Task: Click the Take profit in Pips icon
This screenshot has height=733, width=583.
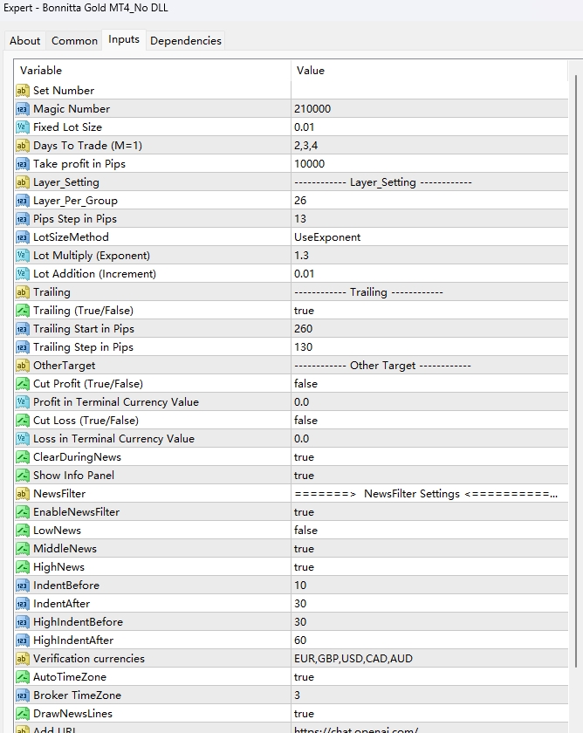Action: (23, 164)
